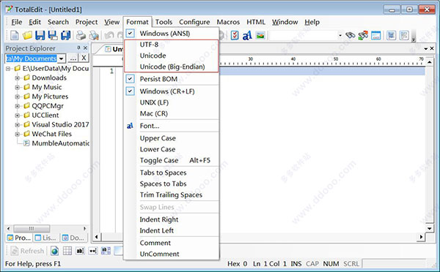Expand the Visual Studio 2017 folder node
Viewport: 440px width, 272px height.
(17, 125)
